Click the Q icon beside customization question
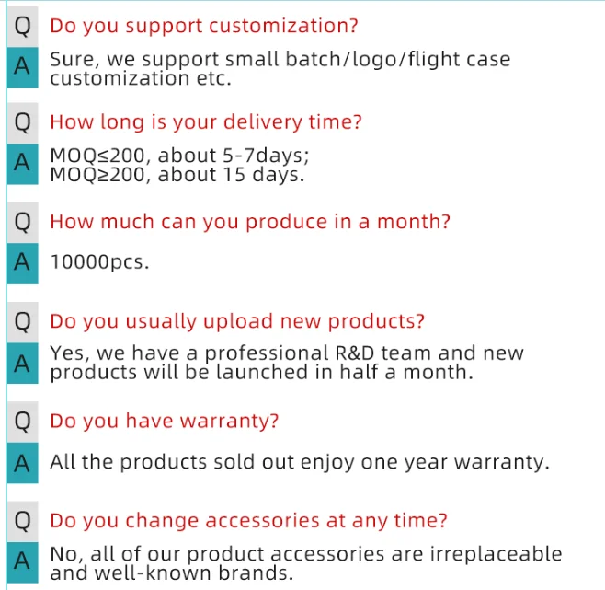The height and width of the screenshot is (590, 605). pos(23,27)
